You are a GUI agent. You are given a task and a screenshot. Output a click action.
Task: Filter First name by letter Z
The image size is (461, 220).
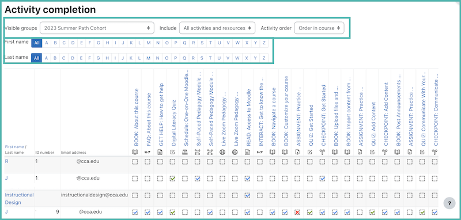(x=264, y=43)
